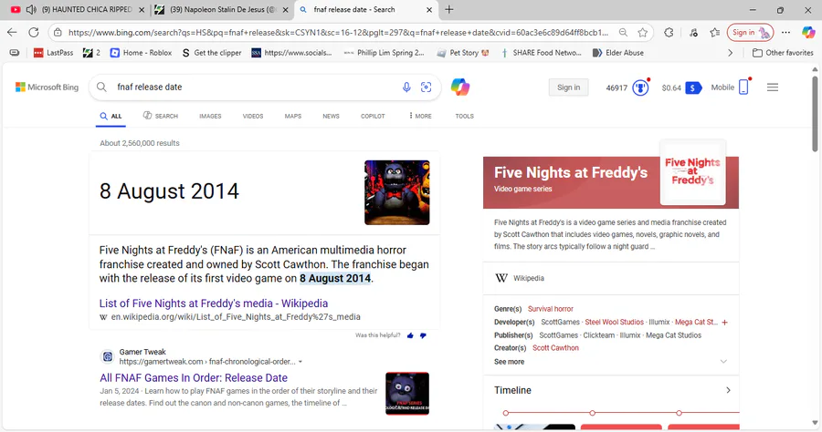
Task: Switch to the VIDEOS tab
Action: [253, 116]
